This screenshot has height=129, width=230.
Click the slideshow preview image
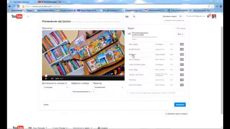pyautogui.click(x=83, y=53)
